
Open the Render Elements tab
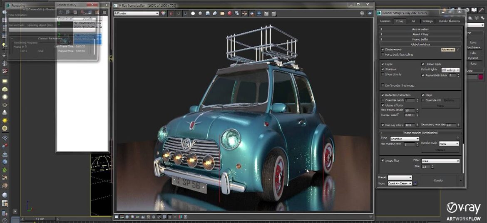449,21
